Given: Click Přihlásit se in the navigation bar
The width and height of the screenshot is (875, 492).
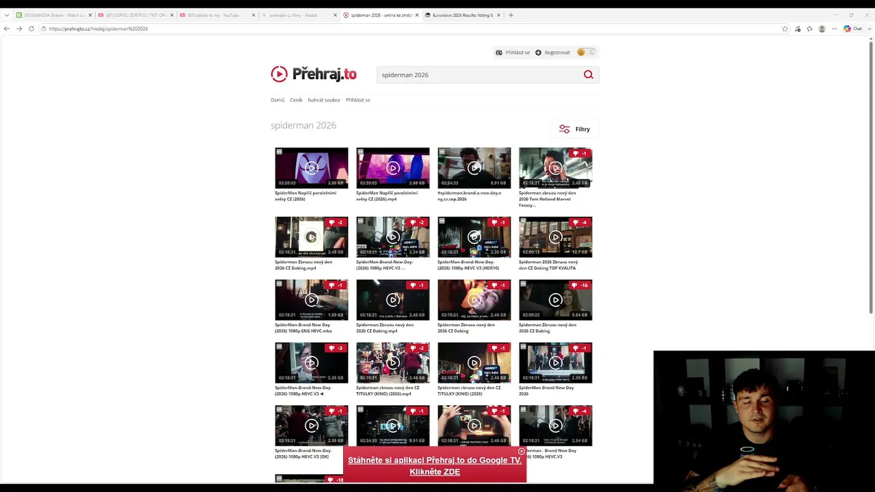Looking at the screenshot, I should 358,100.
